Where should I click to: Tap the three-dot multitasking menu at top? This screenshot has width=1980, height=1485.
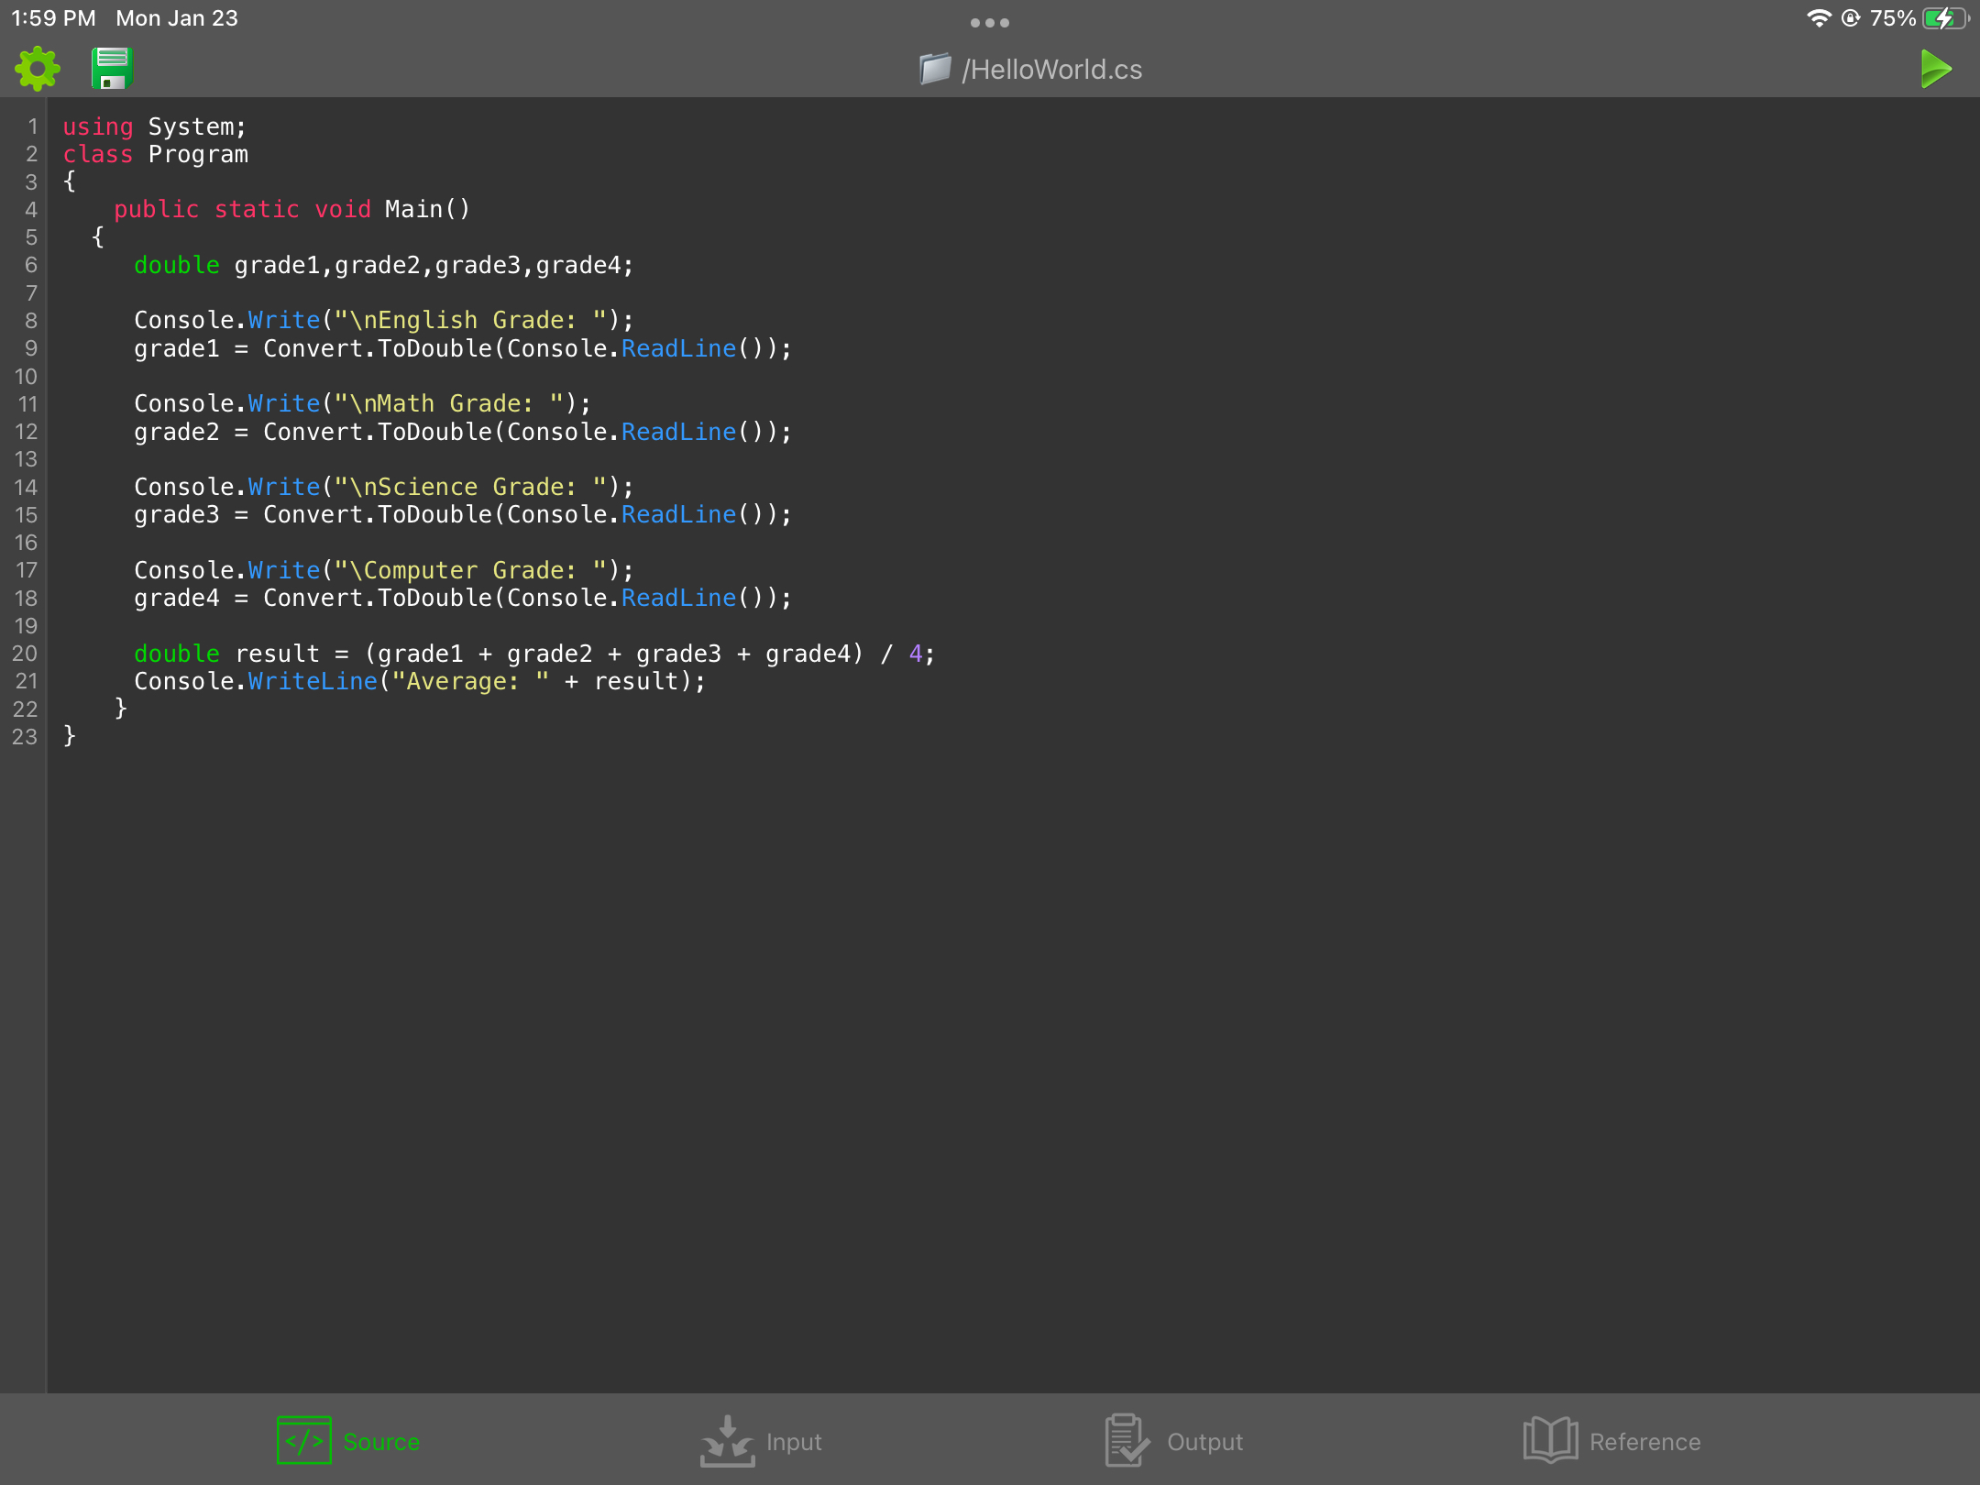(989, 23)
